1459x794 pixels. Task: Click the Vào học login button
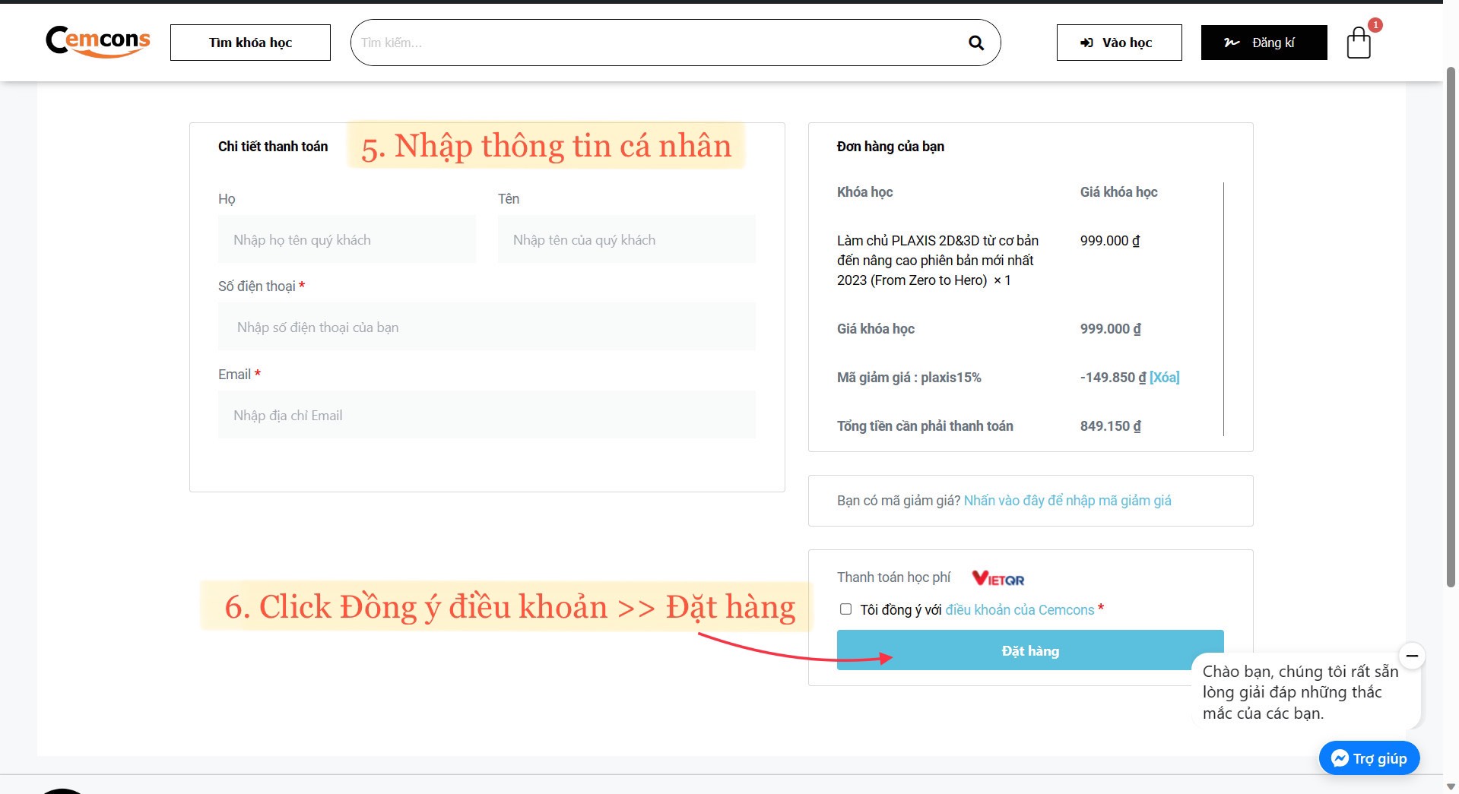coord(1118,43)
